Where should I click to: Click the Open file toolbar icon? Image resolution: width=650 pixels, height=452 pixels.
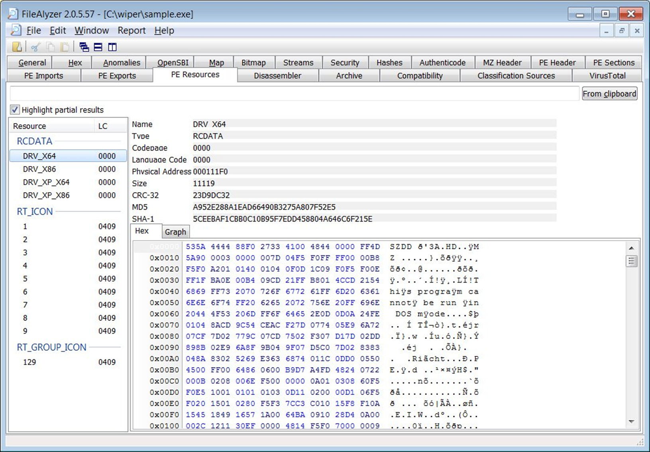point(17,47)
